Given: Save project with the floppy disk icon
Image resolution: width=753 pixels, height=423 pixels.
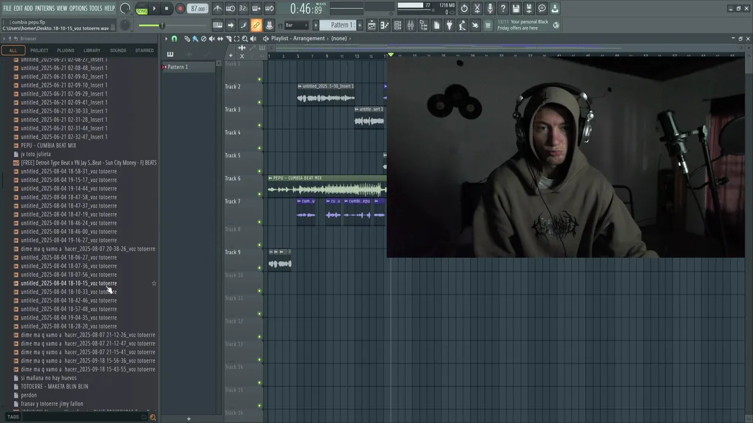Looking at the screenshot, I should click(516, 8).
